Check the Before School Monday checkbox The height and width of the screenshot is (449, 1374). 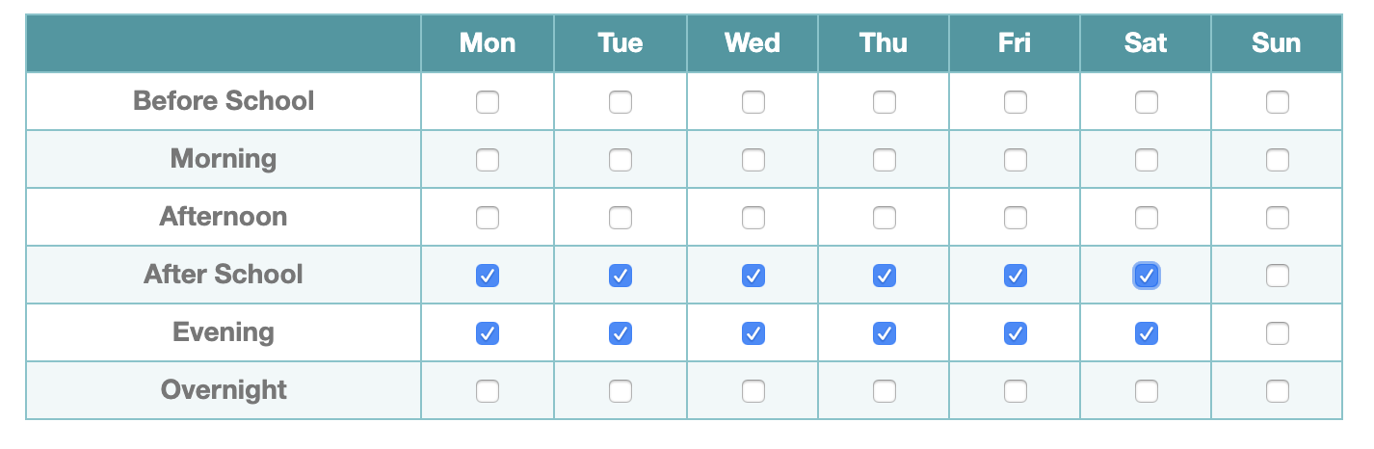coord(488,101)
